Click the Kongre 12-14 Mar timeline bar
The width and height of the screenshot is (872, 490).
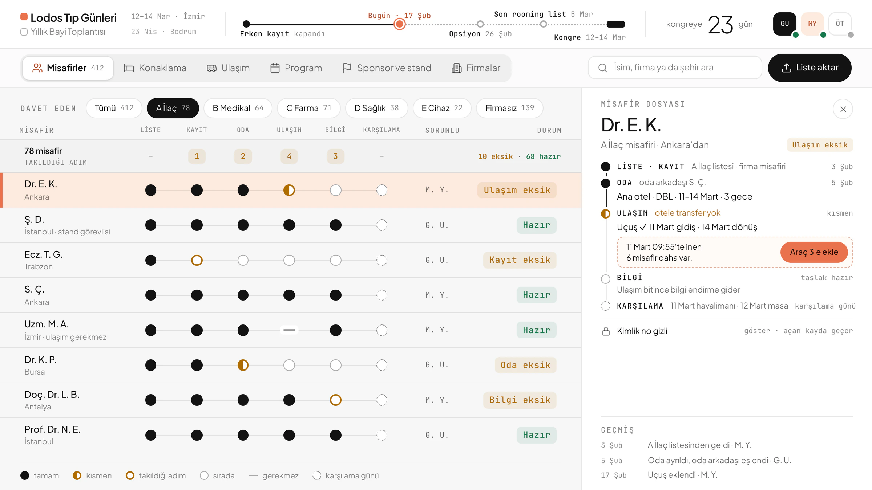pyautogui.click(x=615, y=24)
